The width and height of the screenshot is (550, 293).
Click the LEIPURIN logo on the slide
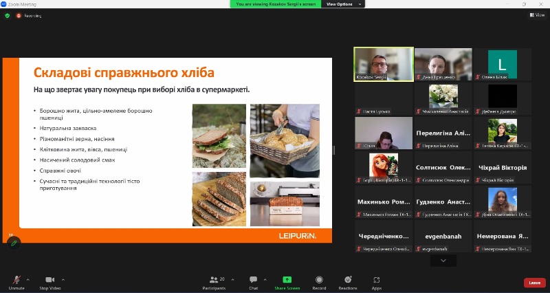coord(298,236)
